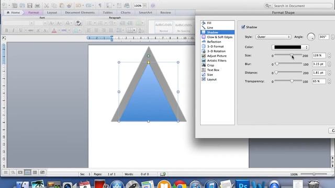The height and width of the screenshot is (188, 335).
Task: Apply the Normal style from gallery
Action: pos(164,27)
